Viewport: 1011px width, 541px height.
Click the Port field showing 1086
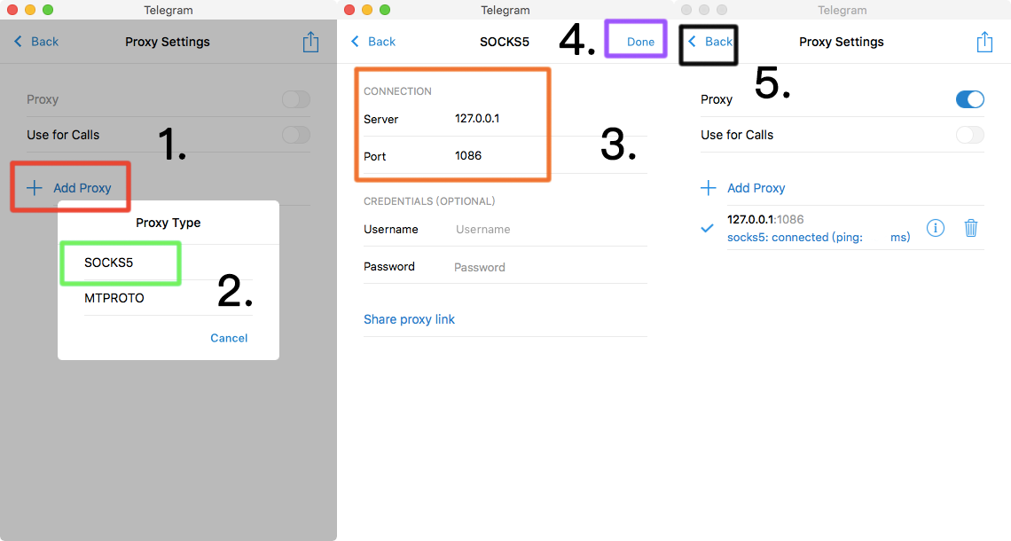point(505,155)
